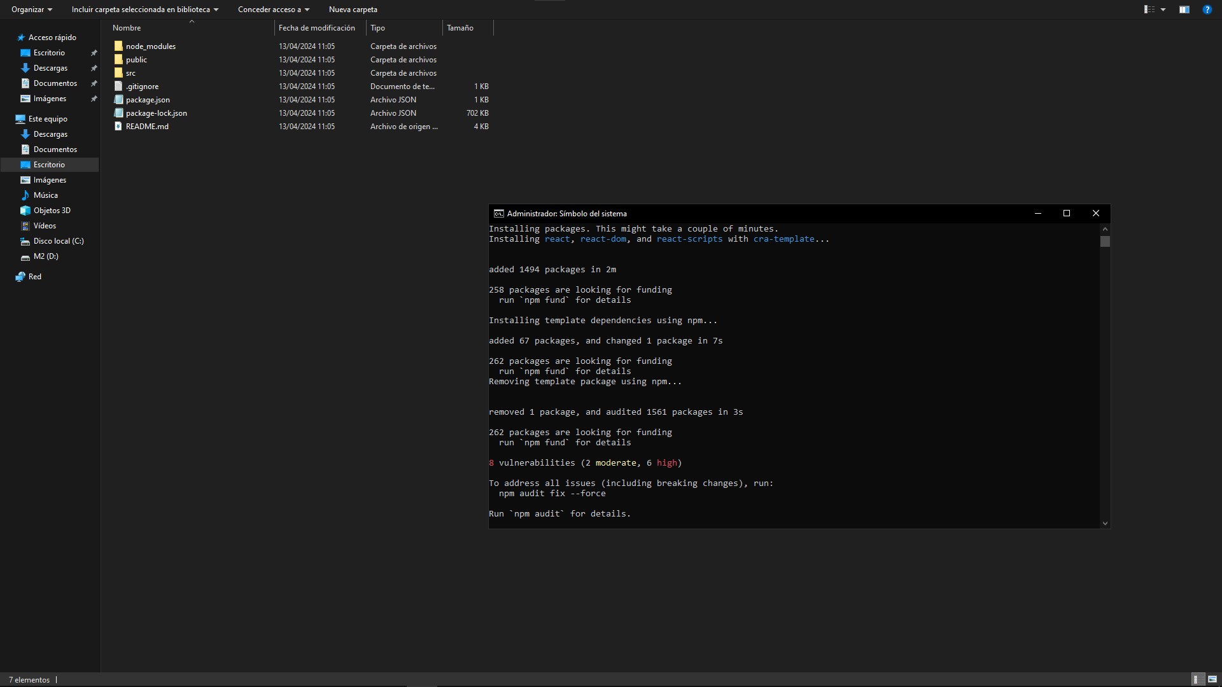Toggle the preview pane icon

(1184, 10)
